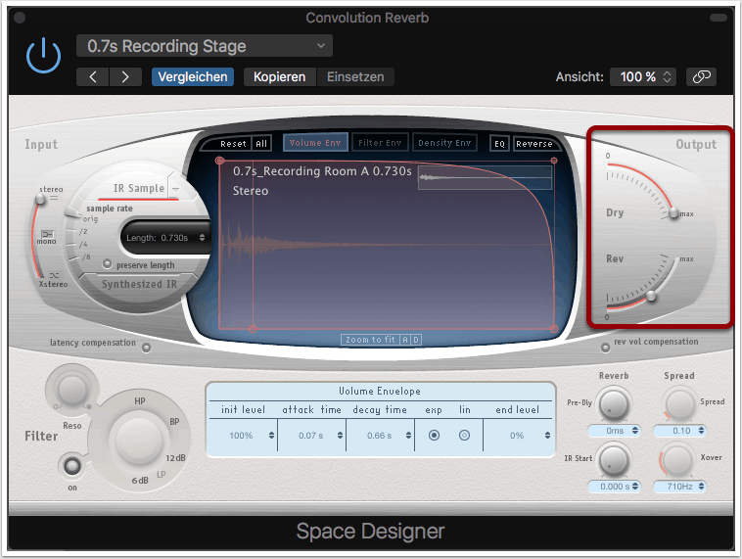Click the Dry output slider handle
The width and height of the screenshot is (742, 559).
click(x=673, y=212)
